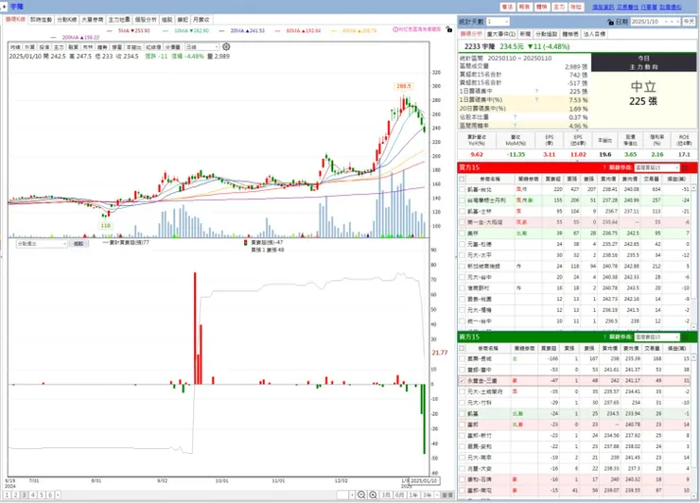The height and width of the screenshot is (503, 700).
Task: Tick the checkbox for 元大-太平
Action: click(x=462, y=255)
